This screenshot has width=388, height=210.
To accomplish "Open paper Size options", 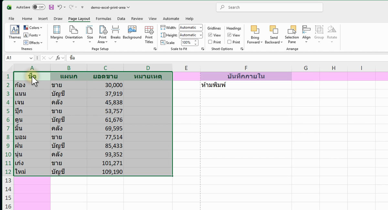I will tap(90, 35).
